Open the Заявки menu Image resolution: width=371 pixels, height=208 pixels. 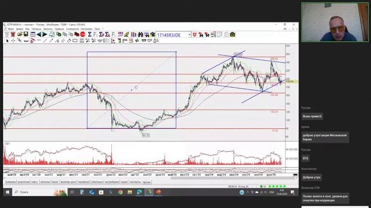point(19,29)
